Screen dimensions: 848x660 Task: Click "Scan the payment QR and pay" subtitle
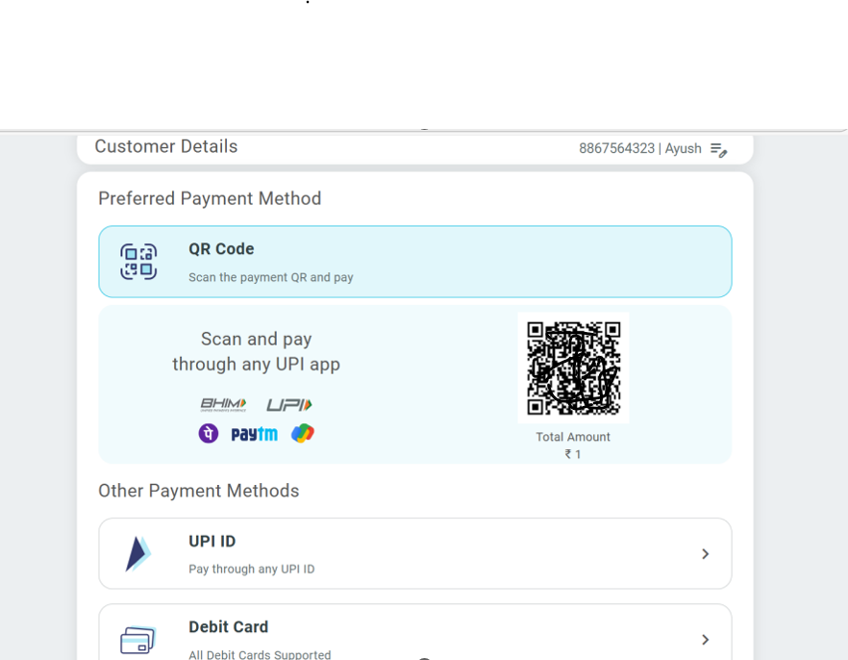(x=270, y=277)
